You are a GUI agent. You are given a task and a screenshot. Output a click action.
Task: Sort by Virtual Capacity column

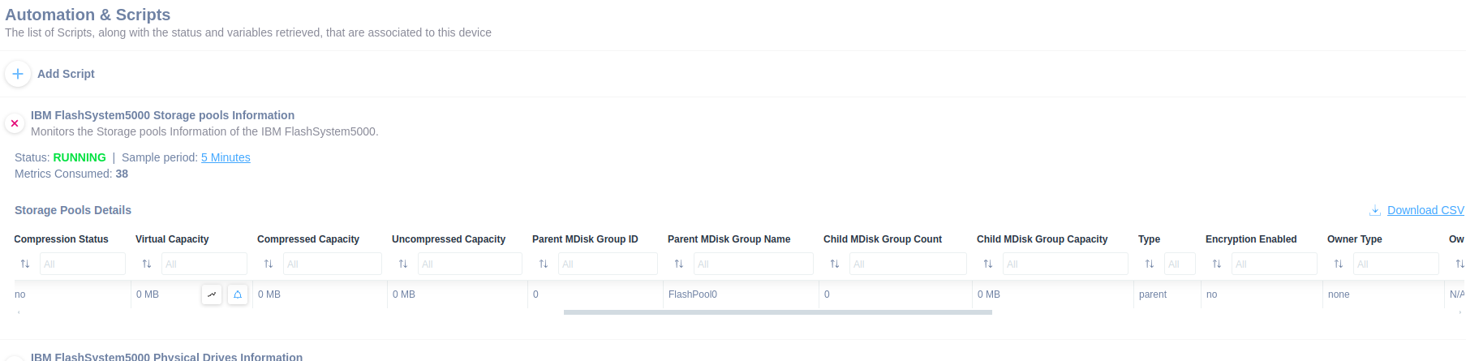tap(147, 264)
